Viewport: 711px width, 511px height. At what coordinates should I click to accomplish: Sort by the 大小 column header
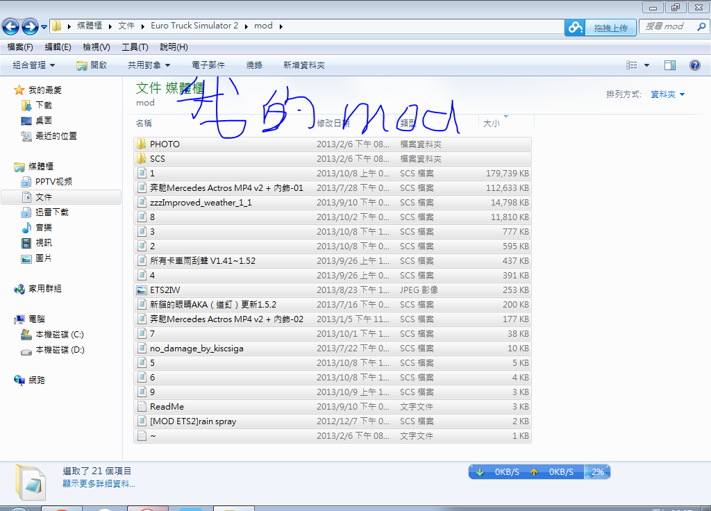point(492,124)
